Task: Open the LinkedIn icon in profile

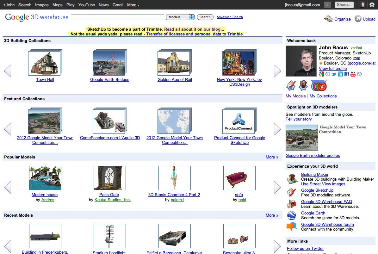Action: (340, 74)
